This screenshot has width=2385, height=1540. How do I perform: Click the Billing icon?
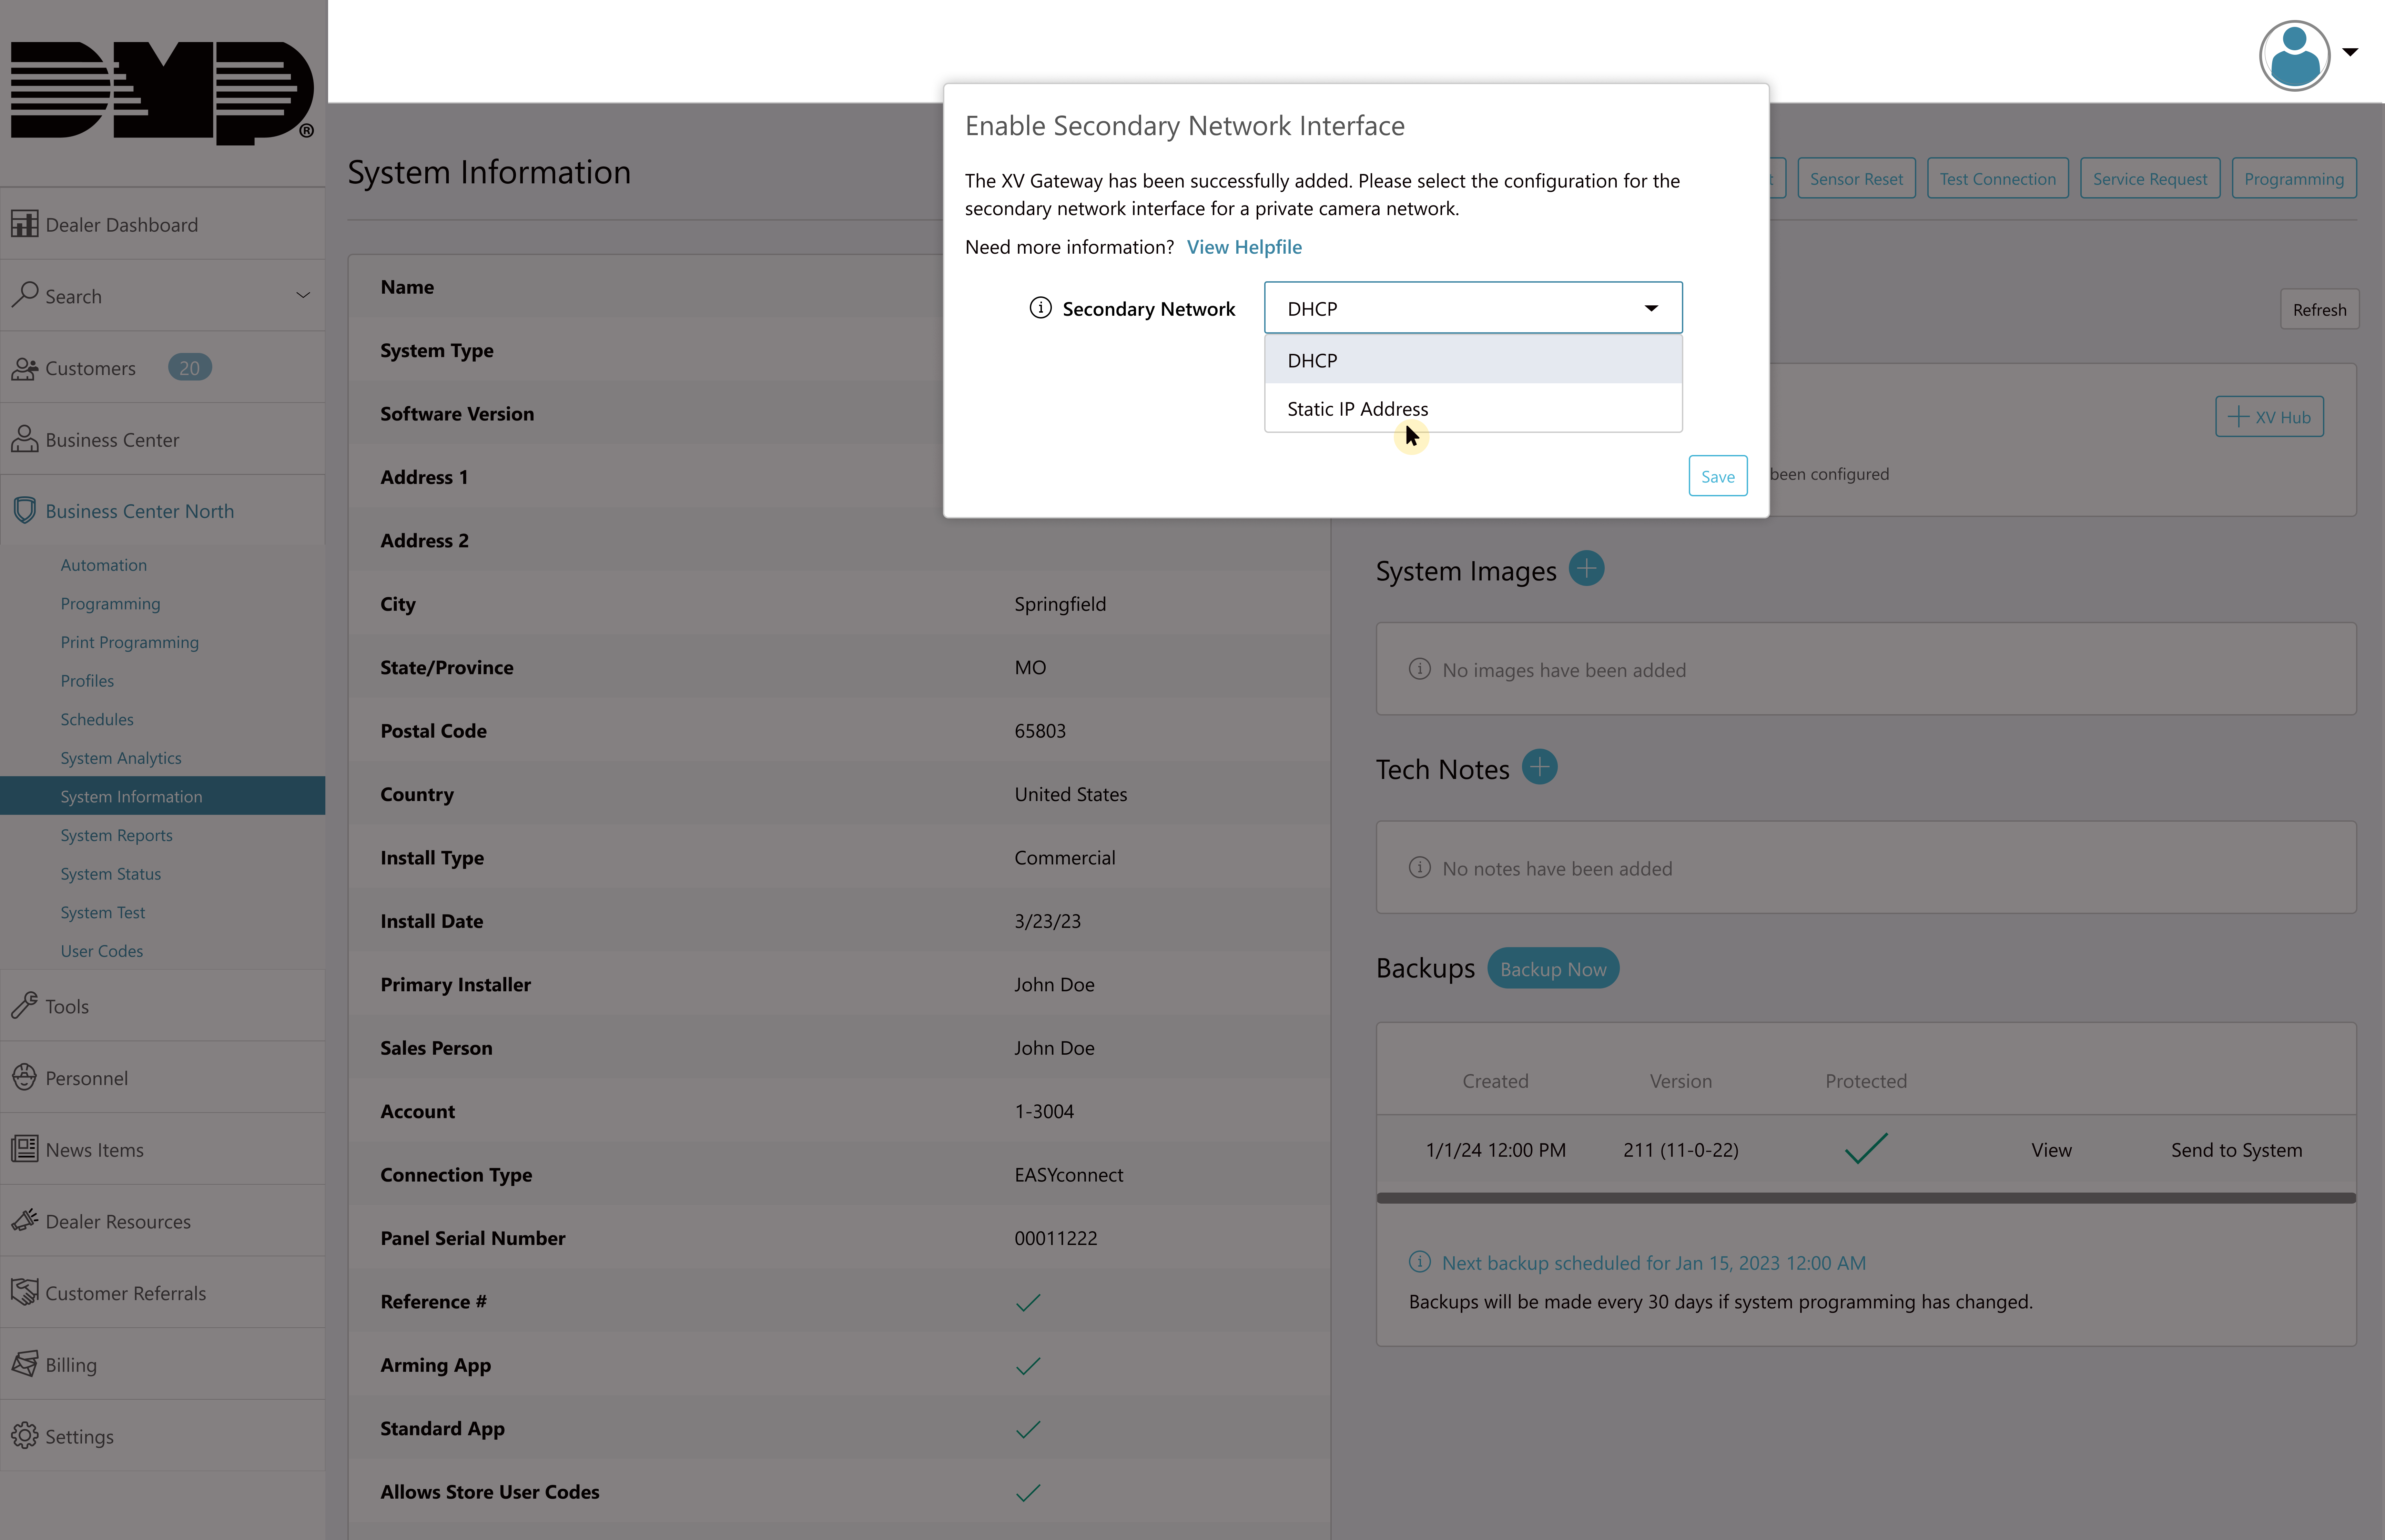point(25,1364)
